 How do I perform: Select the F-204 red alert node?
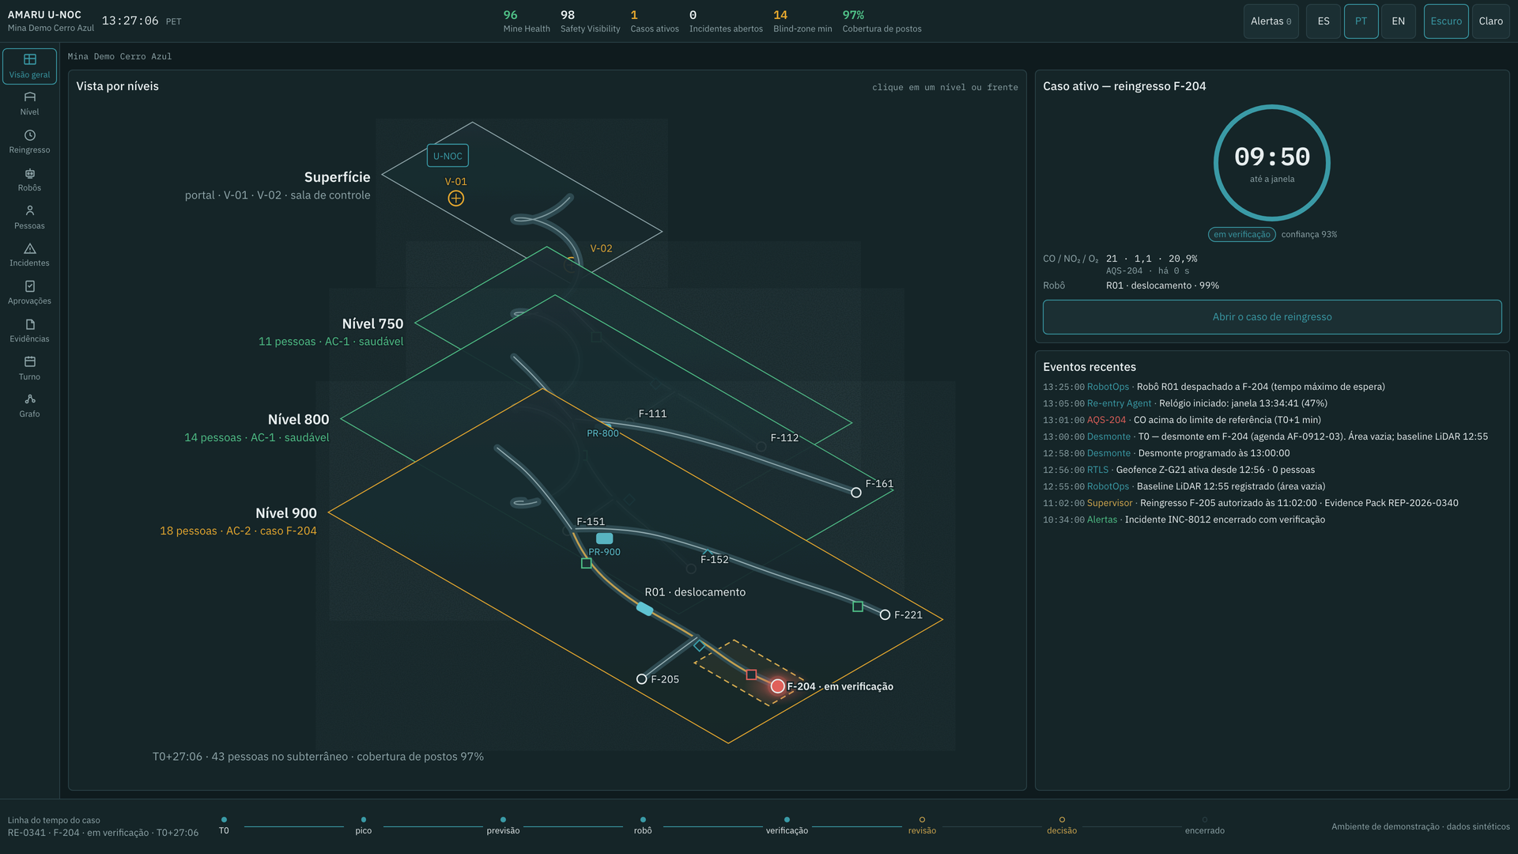(778, 686)
